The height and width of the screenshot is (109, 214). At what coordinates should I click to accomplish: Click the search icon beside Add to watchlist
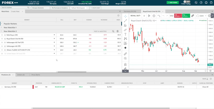(x=113, y=31)
